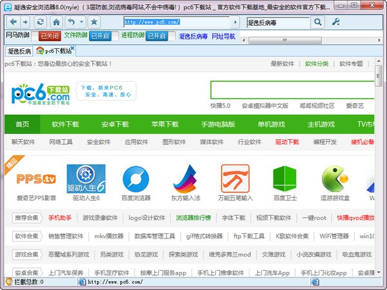Refresh the page with the reload icon

(40, 22)
